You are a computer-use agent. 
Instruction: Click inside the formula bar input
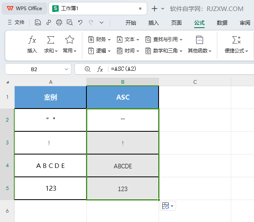click(x=179, y=69)
